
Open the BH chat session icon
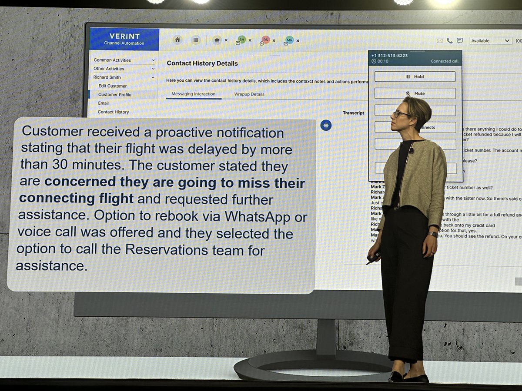pyautogui.click(x=241, y=40)
